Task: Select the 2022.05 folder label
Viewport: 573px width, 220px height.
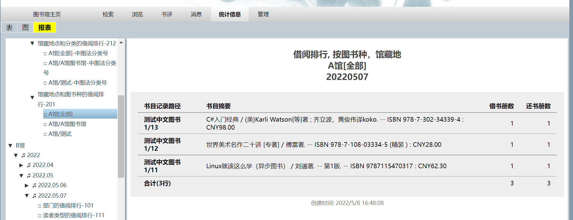Action: coord(43,176)
